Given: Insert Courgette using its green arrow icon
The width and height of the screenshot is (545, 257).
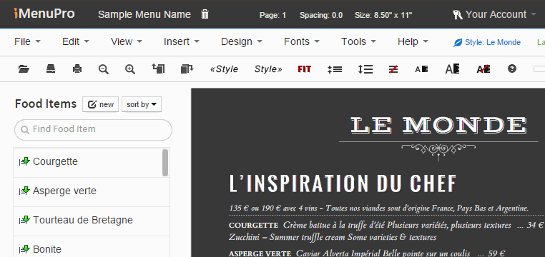Looking at the screenshot, I should tap(24, 161).
